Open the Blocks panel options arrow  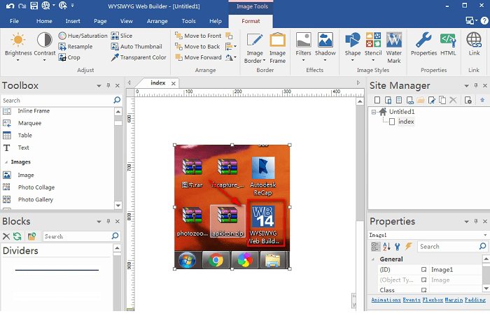pos(99,221)
